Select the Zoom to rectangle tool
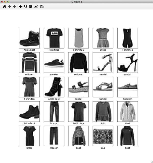The width and height of the screenshot is (153, 163). pyautogui.click(x=25, y=7)
